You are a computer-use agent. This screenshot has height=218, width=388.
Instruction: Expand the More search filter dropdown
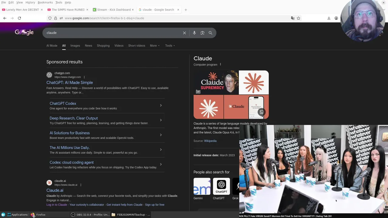coord(154,46)
